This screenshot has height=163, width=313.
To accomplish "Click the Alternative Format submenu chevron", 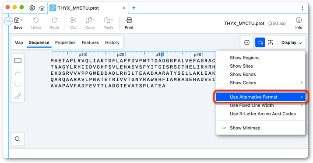I will pyautogui.click(x=302, y=97).
